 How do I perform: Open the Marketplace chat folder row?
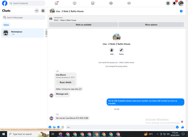[23, 33]
